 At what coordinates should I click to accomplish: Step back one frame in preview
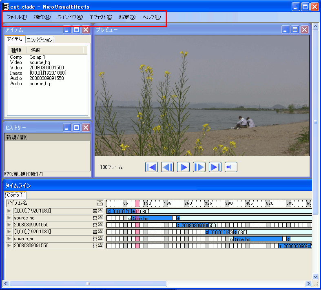click(167, 167)
